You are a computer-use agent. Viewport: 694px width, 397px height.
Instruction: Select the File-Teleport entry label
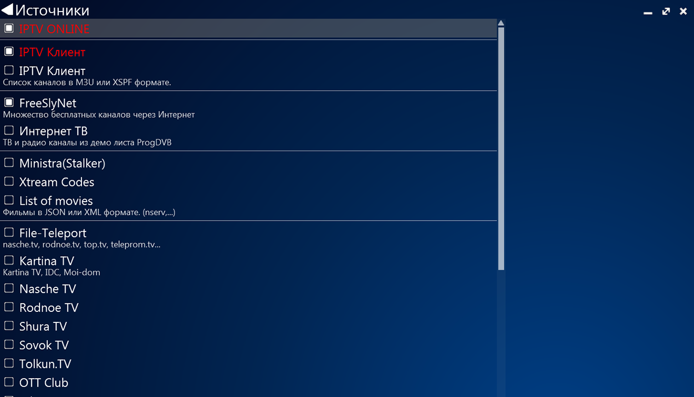[53, 233]
